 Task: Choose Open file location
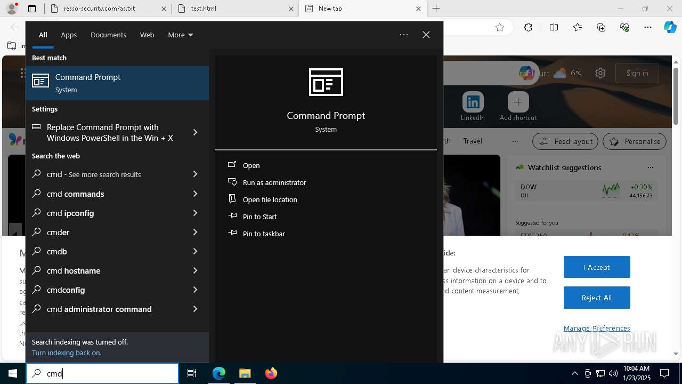tap(270, 199)
